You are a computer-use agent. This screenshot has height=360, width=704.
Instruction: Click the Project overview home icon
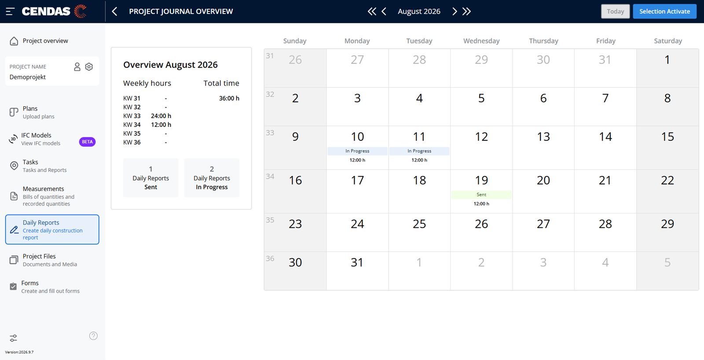[x=14, y=41]
